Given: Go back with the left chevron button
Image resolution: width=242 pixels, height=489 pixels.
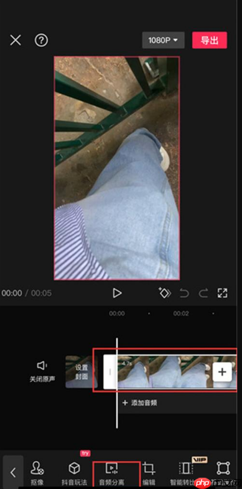Looking at the screenshot, I should 13,472.
